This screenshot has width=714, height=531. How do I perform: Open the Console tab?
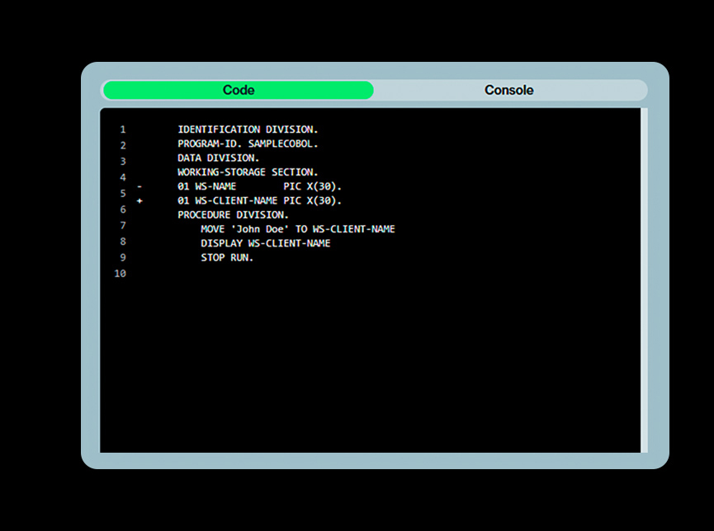pos(508,90)
